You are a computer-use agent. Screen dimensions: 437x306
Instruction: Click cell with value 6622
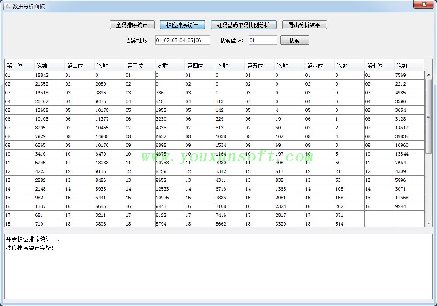170,136
